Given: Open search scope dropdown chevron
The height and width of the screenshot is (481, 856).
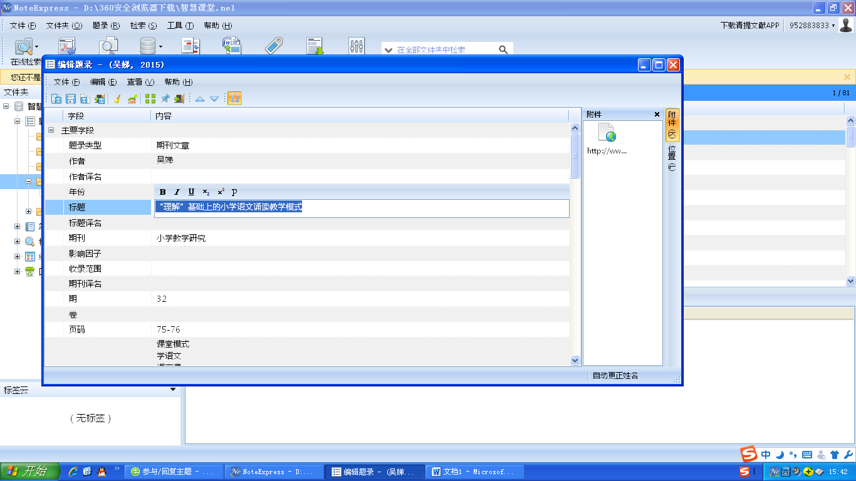Looking at the screenshot, I should tap(389, 49).
